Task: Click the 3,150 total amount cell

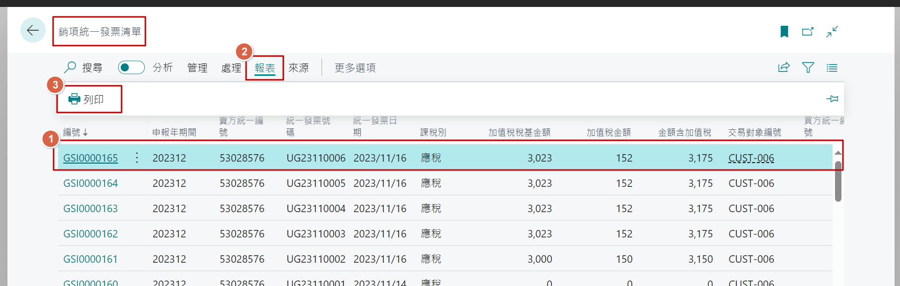Action: point(701,259)
